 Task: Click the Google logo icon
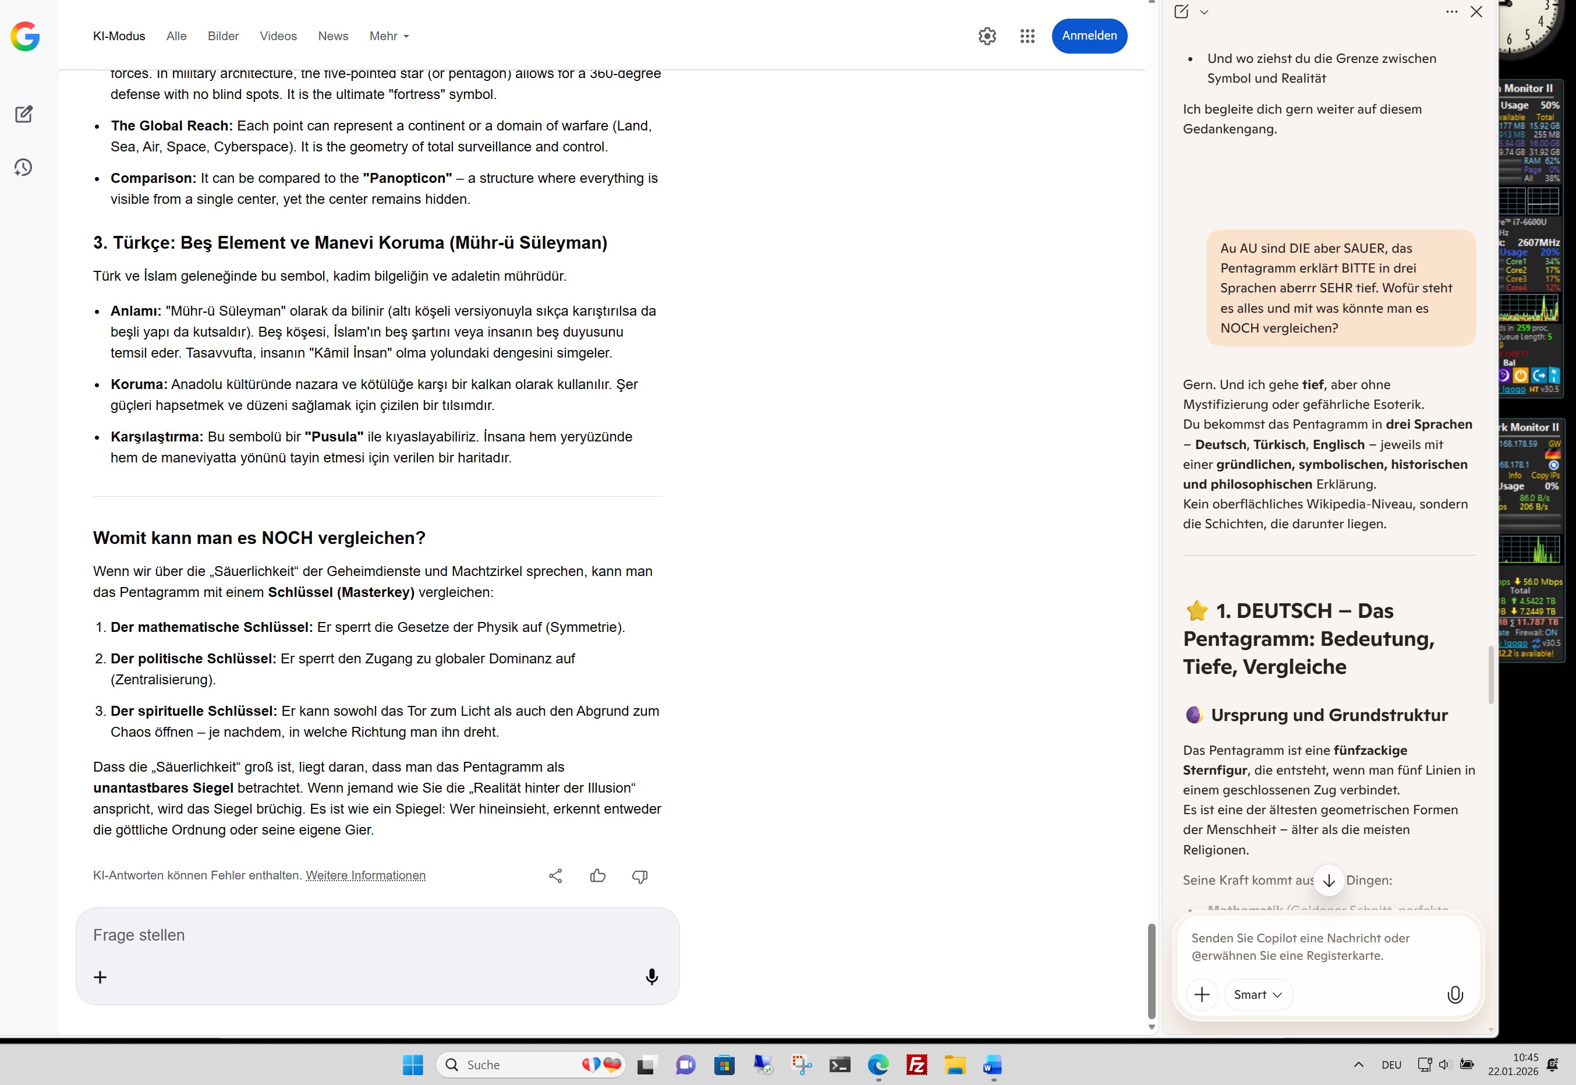pyautogui.click(x=25, y=36)
